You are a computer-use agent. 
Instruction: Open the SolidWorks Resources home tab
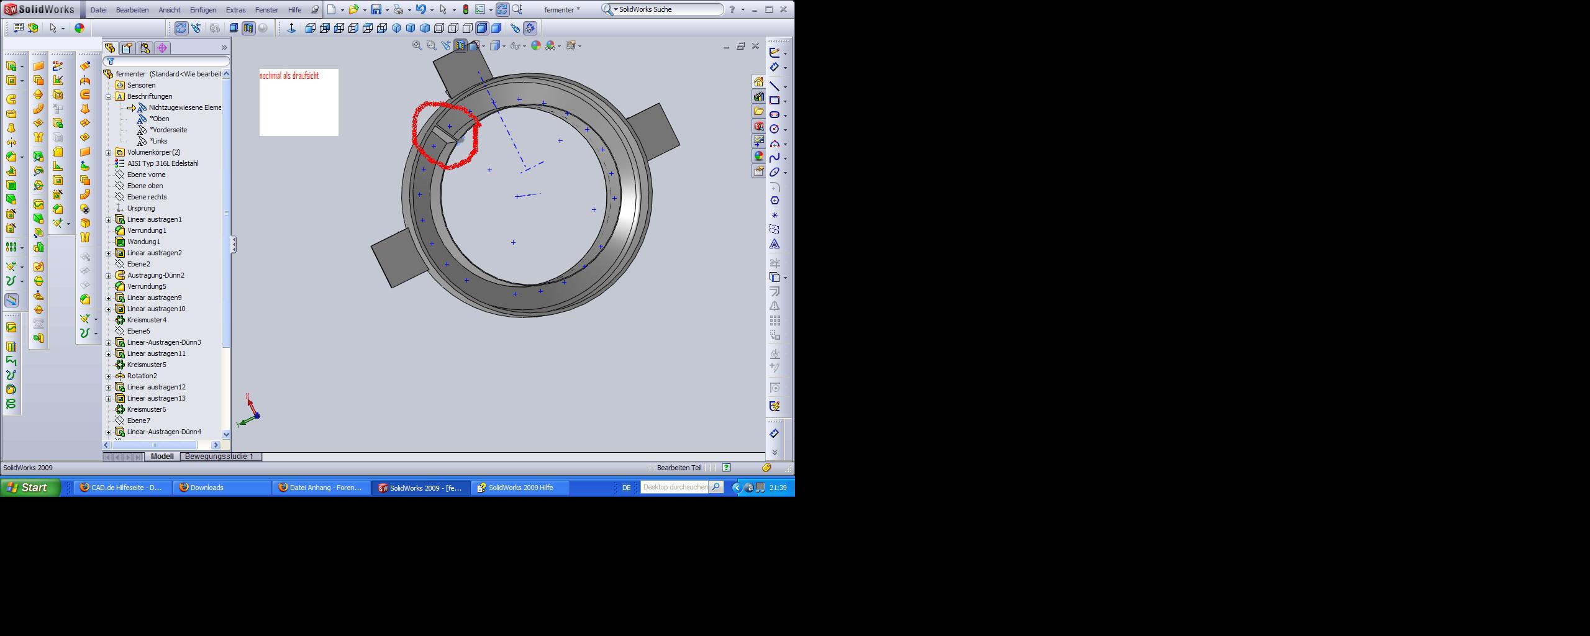(758, 82)
